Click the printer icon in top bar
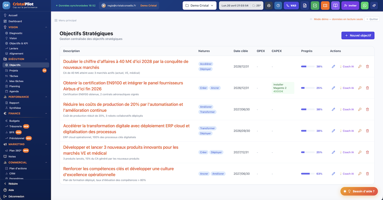 tap(269, 6)
